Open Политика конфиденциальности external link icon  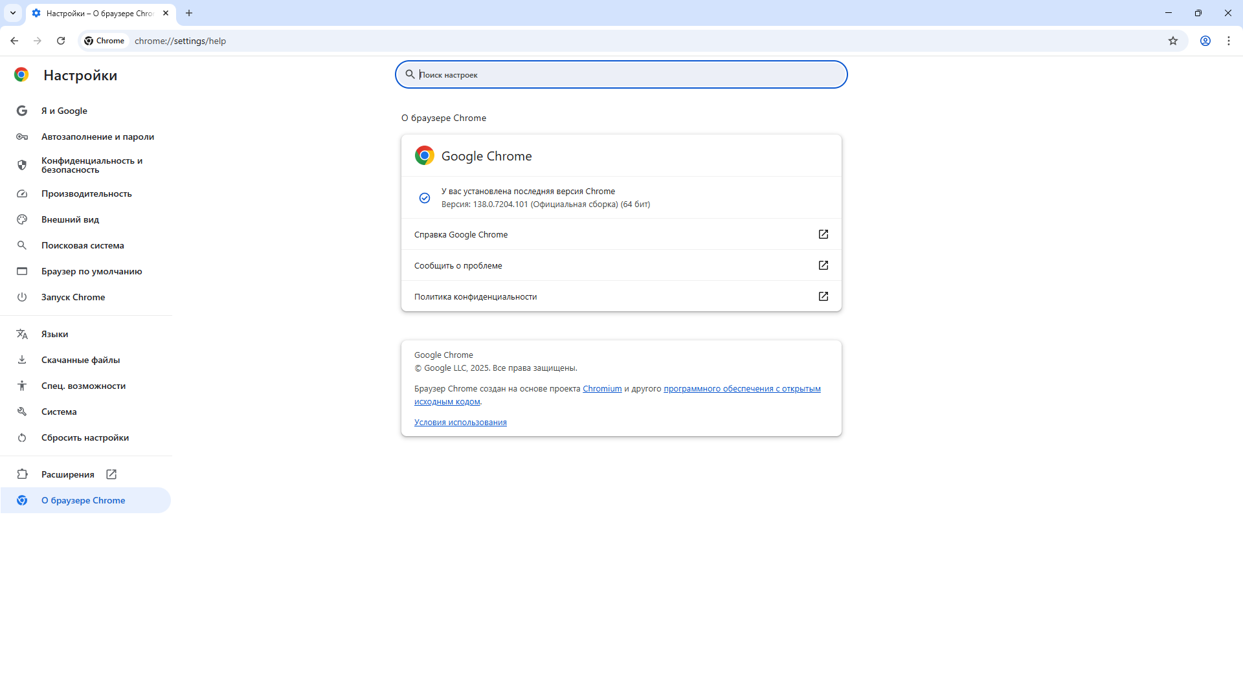[823, 296]
